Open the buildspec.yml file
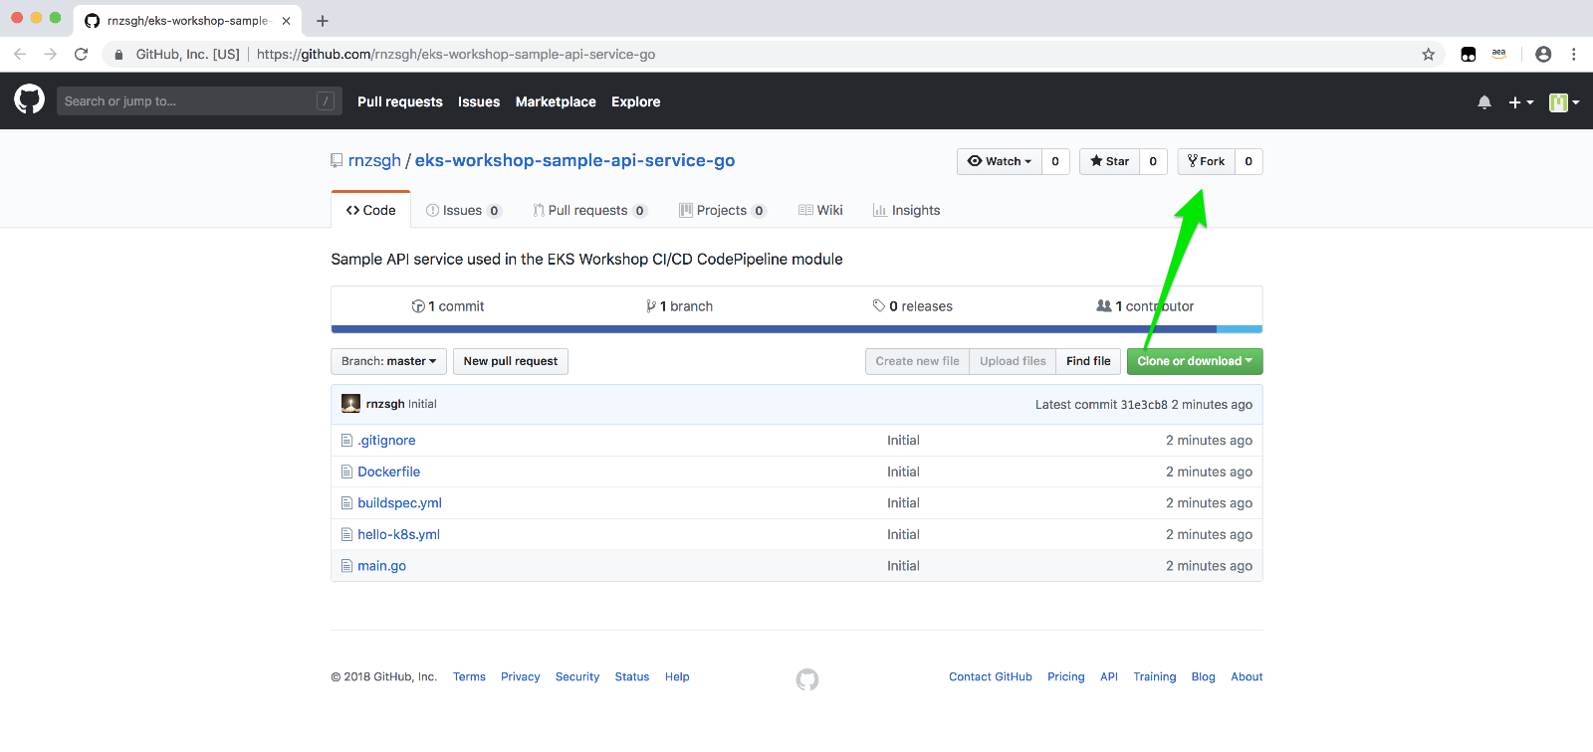This screenshot has height=752, width=1593. click(x=399, y=503)
